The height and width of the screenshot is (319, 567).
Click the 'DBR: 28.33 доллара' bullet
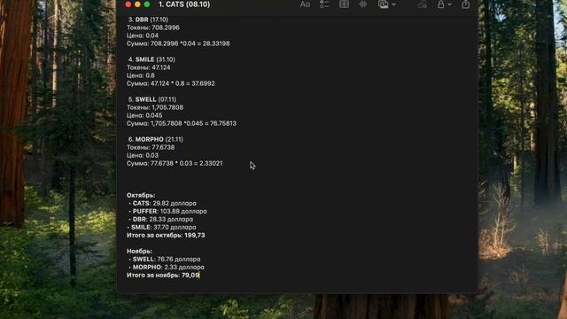161,219
